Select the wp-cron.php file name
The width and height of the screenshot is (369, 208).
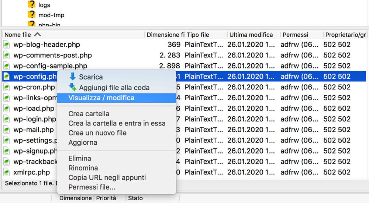click(x=34, y=87)
